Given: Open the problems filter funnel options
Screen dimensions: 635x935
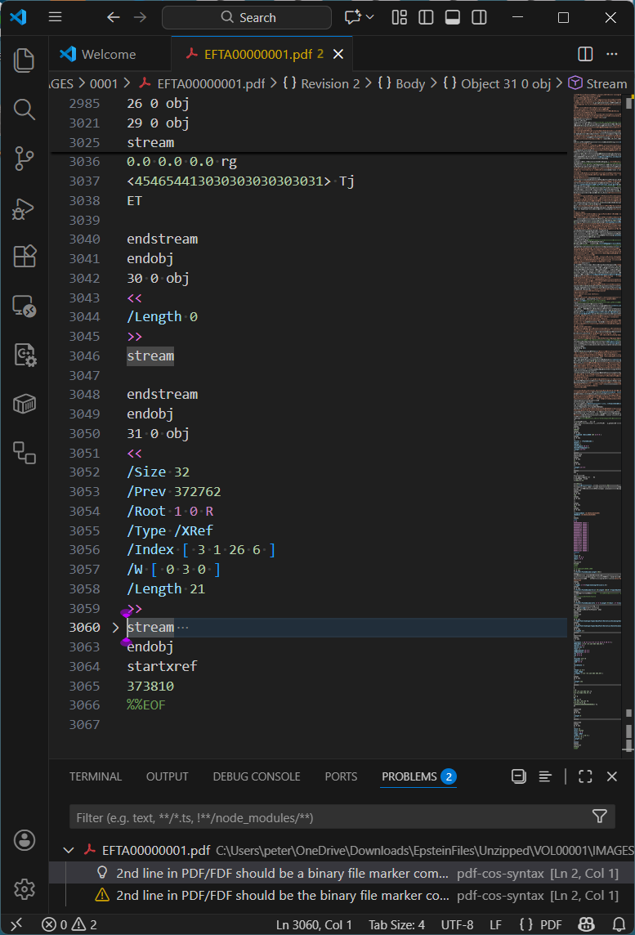Looking at the screenshot, I should click(600, 816).
